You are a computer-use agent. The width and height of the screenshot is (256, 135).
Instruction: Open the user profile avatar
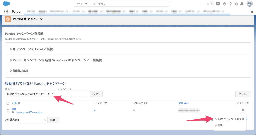tap(250, 4)
